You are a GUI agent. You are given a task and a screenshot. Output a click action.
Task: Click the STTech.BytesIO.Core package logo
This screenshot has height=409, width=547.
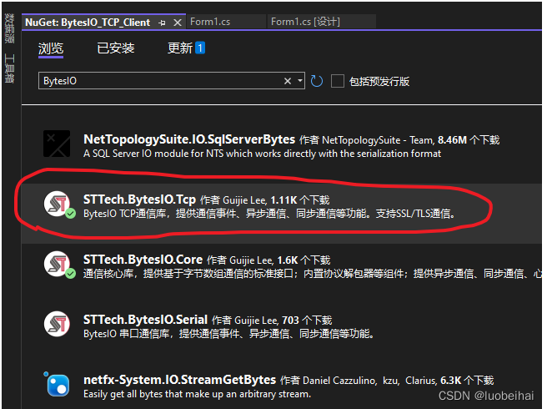pyautogui.click(x=58, y=264)
